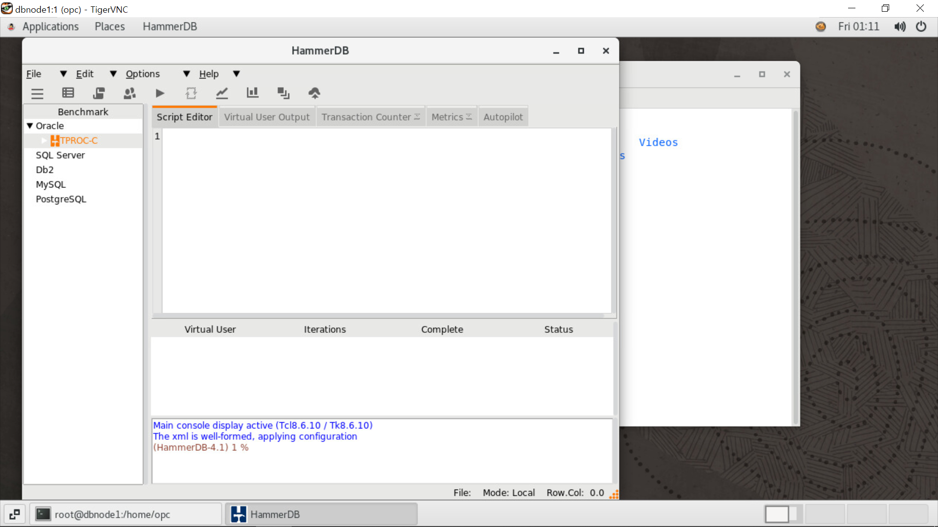938x527 pixels.
Task: Switch to the Metrics tab
Action: tap(452, 117)
